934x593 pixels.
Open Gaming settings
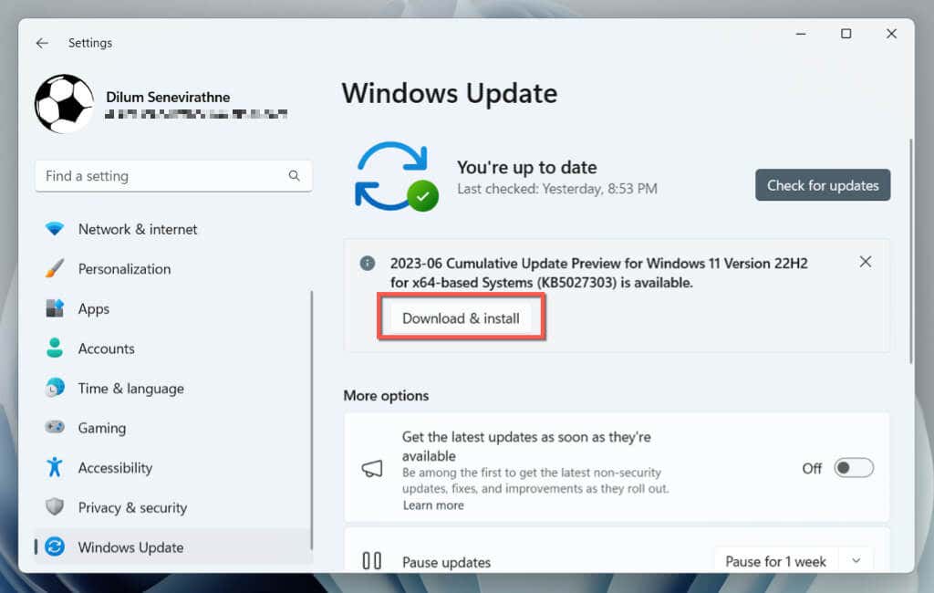tap(172, 428)
